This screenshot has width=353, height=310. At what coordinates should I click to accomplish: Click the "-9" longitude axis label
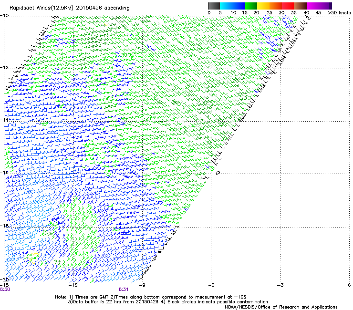[142, 285]
